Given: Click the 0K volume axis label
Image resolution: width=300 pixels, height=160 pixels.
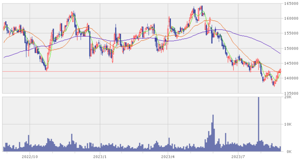Looking at the screenshot, I should [289, 152].
